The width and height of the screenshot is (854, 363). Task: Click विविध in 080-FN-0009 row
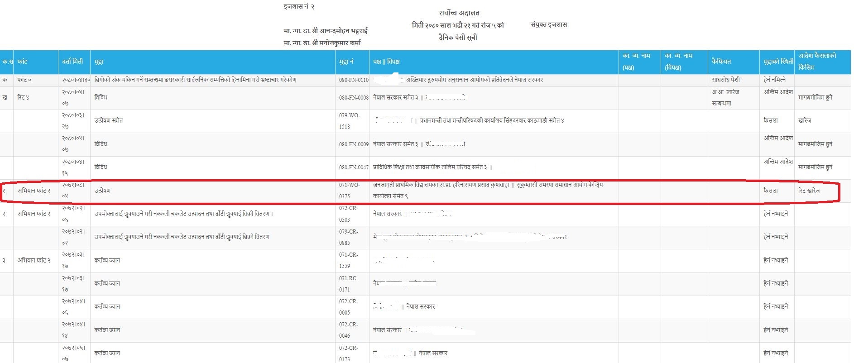[x=101, y=144]
